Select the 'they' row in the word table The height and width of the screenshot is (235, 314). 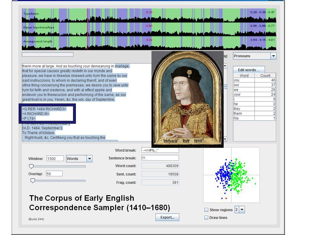pos(254,109)
